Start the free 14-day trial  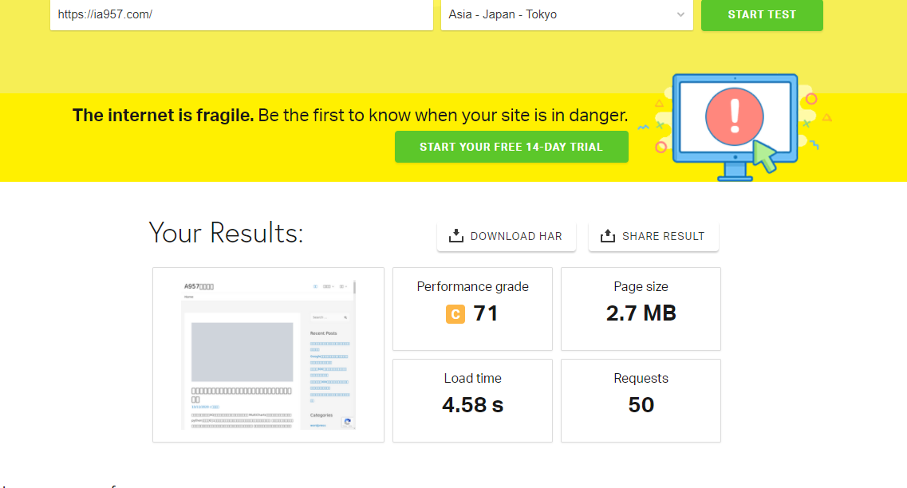(511, 147)
